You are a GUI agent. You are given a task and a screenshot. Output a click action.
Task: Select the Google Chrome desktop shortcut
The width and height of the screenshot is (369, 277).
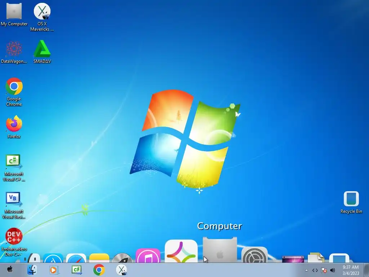coord(14,92)
